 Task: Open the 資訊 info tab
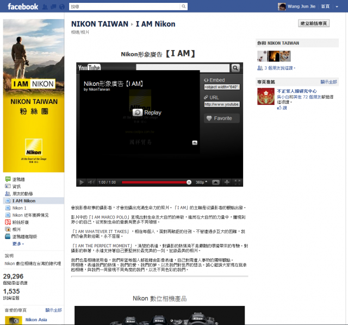point(16,186)
